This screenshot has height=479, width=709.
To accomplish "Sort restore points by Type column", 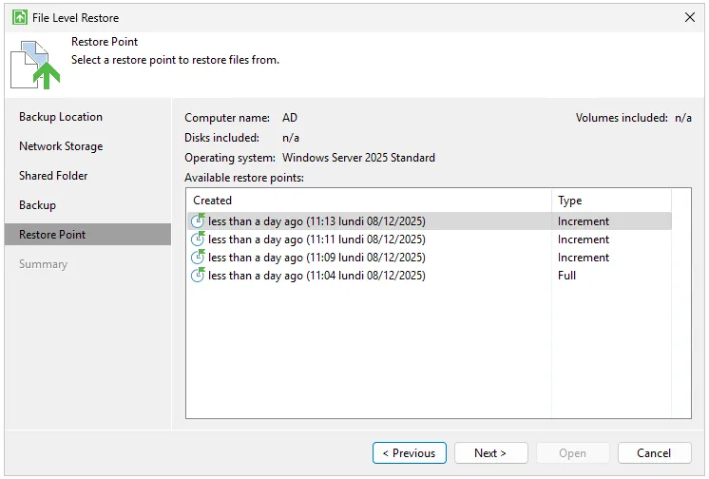I will pos(610,201).
